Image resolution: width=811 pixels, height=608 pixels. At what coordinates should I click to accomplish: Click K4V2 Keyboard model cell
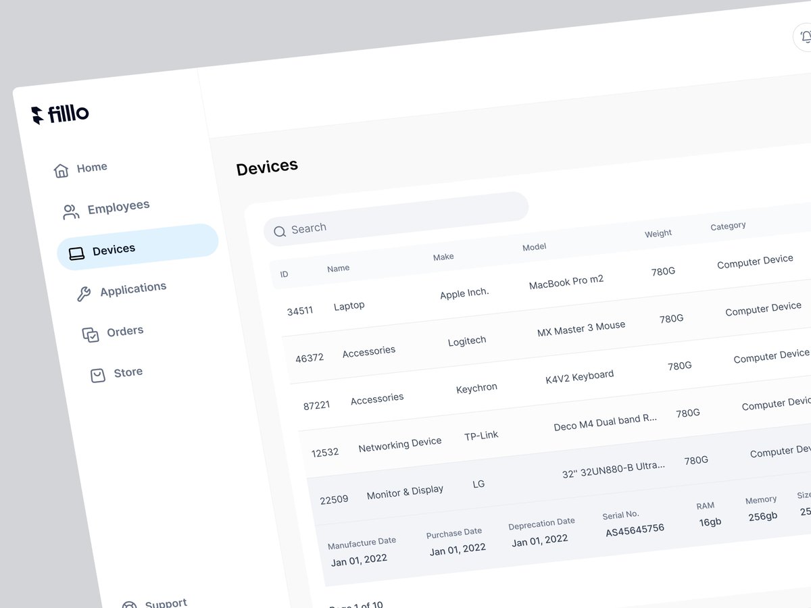[x=580, y=376]
